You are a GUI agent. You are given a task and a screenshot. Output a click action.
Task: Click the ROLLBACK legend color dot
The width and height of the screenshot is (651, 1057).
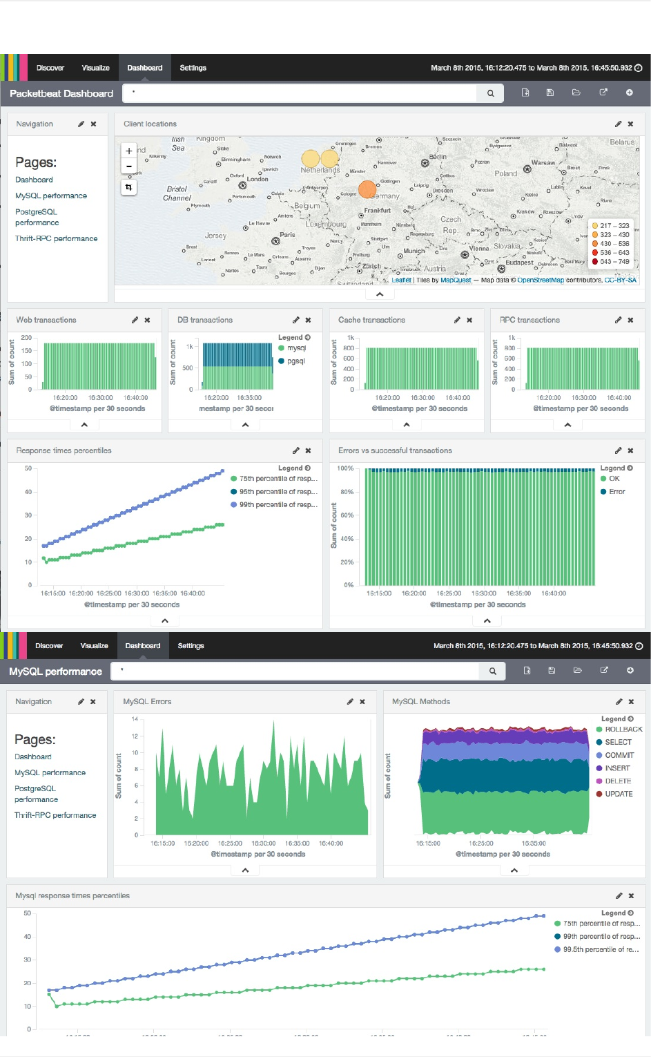[x=599, y=730]
